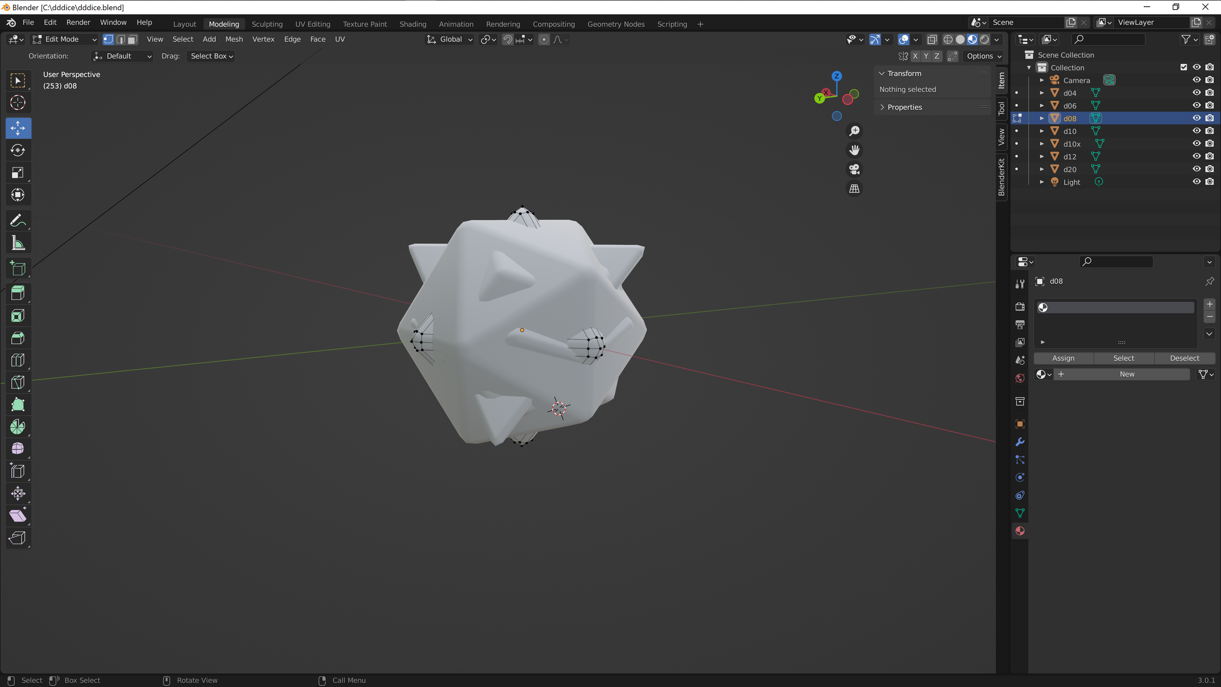Screen dimensions: 1221x687
Task: Click the zoom magnifier in the viewport gizmos
Action: [x=855, y=131]
